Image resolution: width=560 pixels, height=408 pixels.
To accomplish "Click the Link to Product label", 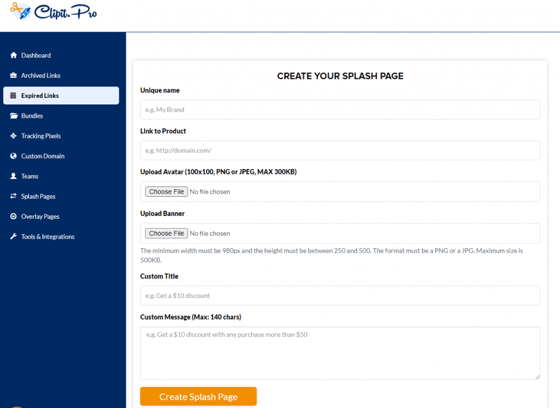I will (x=163, y=131).
